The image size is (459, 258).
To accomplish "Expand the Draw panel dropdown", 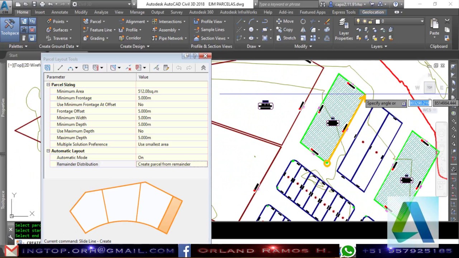I will tap(254, 46).
